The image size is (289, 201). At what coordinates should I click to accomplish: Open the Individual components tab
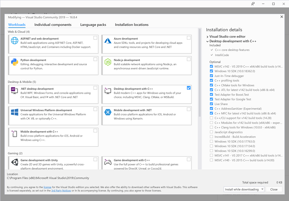[x=53, y=25]
